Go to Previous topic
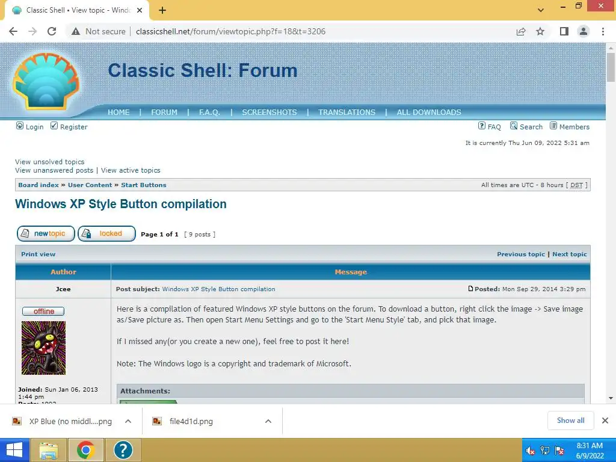The image size is (616, 462). [x=521, y=254]
